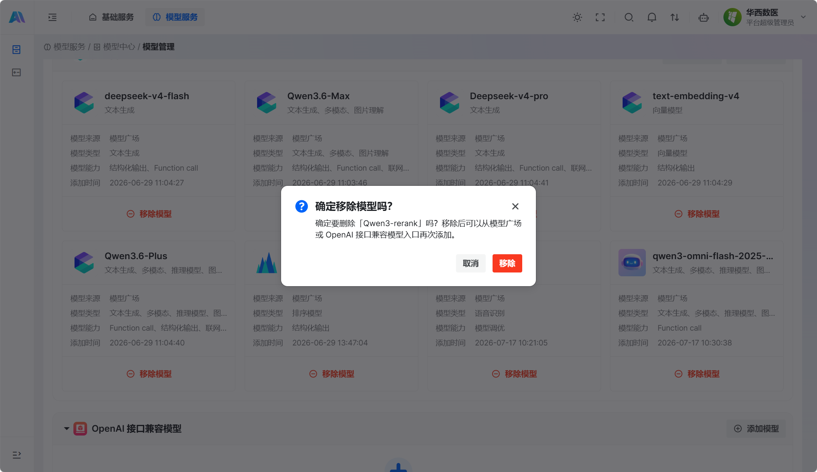The width and height of the screenshot is (817, 472).
Task: Click the text-embedding-v4 model logo
Action: pyautogui.click(x=632, y=103)
